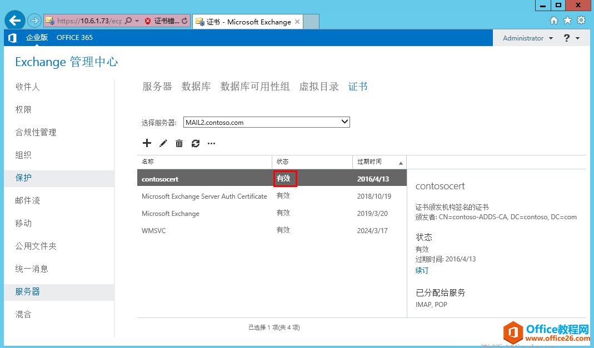594x348 pixels.
Task: Click the New (+) certificate icon
Action: click(147, 143)
